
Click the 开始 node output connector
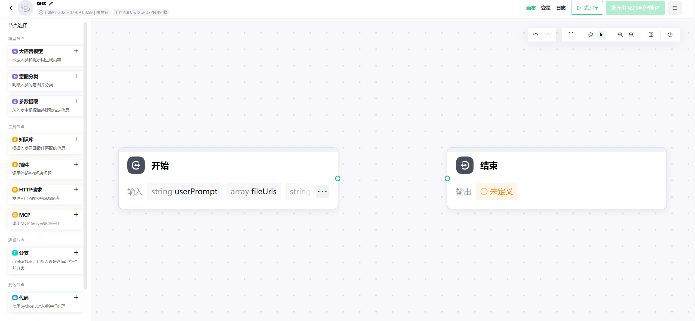click(x=338, y=178)
